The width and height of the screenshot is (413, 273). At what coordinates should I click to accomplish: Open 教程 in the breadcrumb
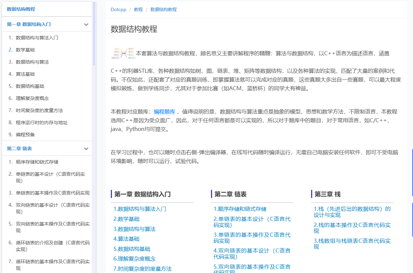138,9
